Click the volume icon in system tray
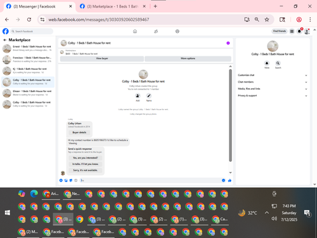The width and height of the screenshot is (317, 238). coord(274,218)
